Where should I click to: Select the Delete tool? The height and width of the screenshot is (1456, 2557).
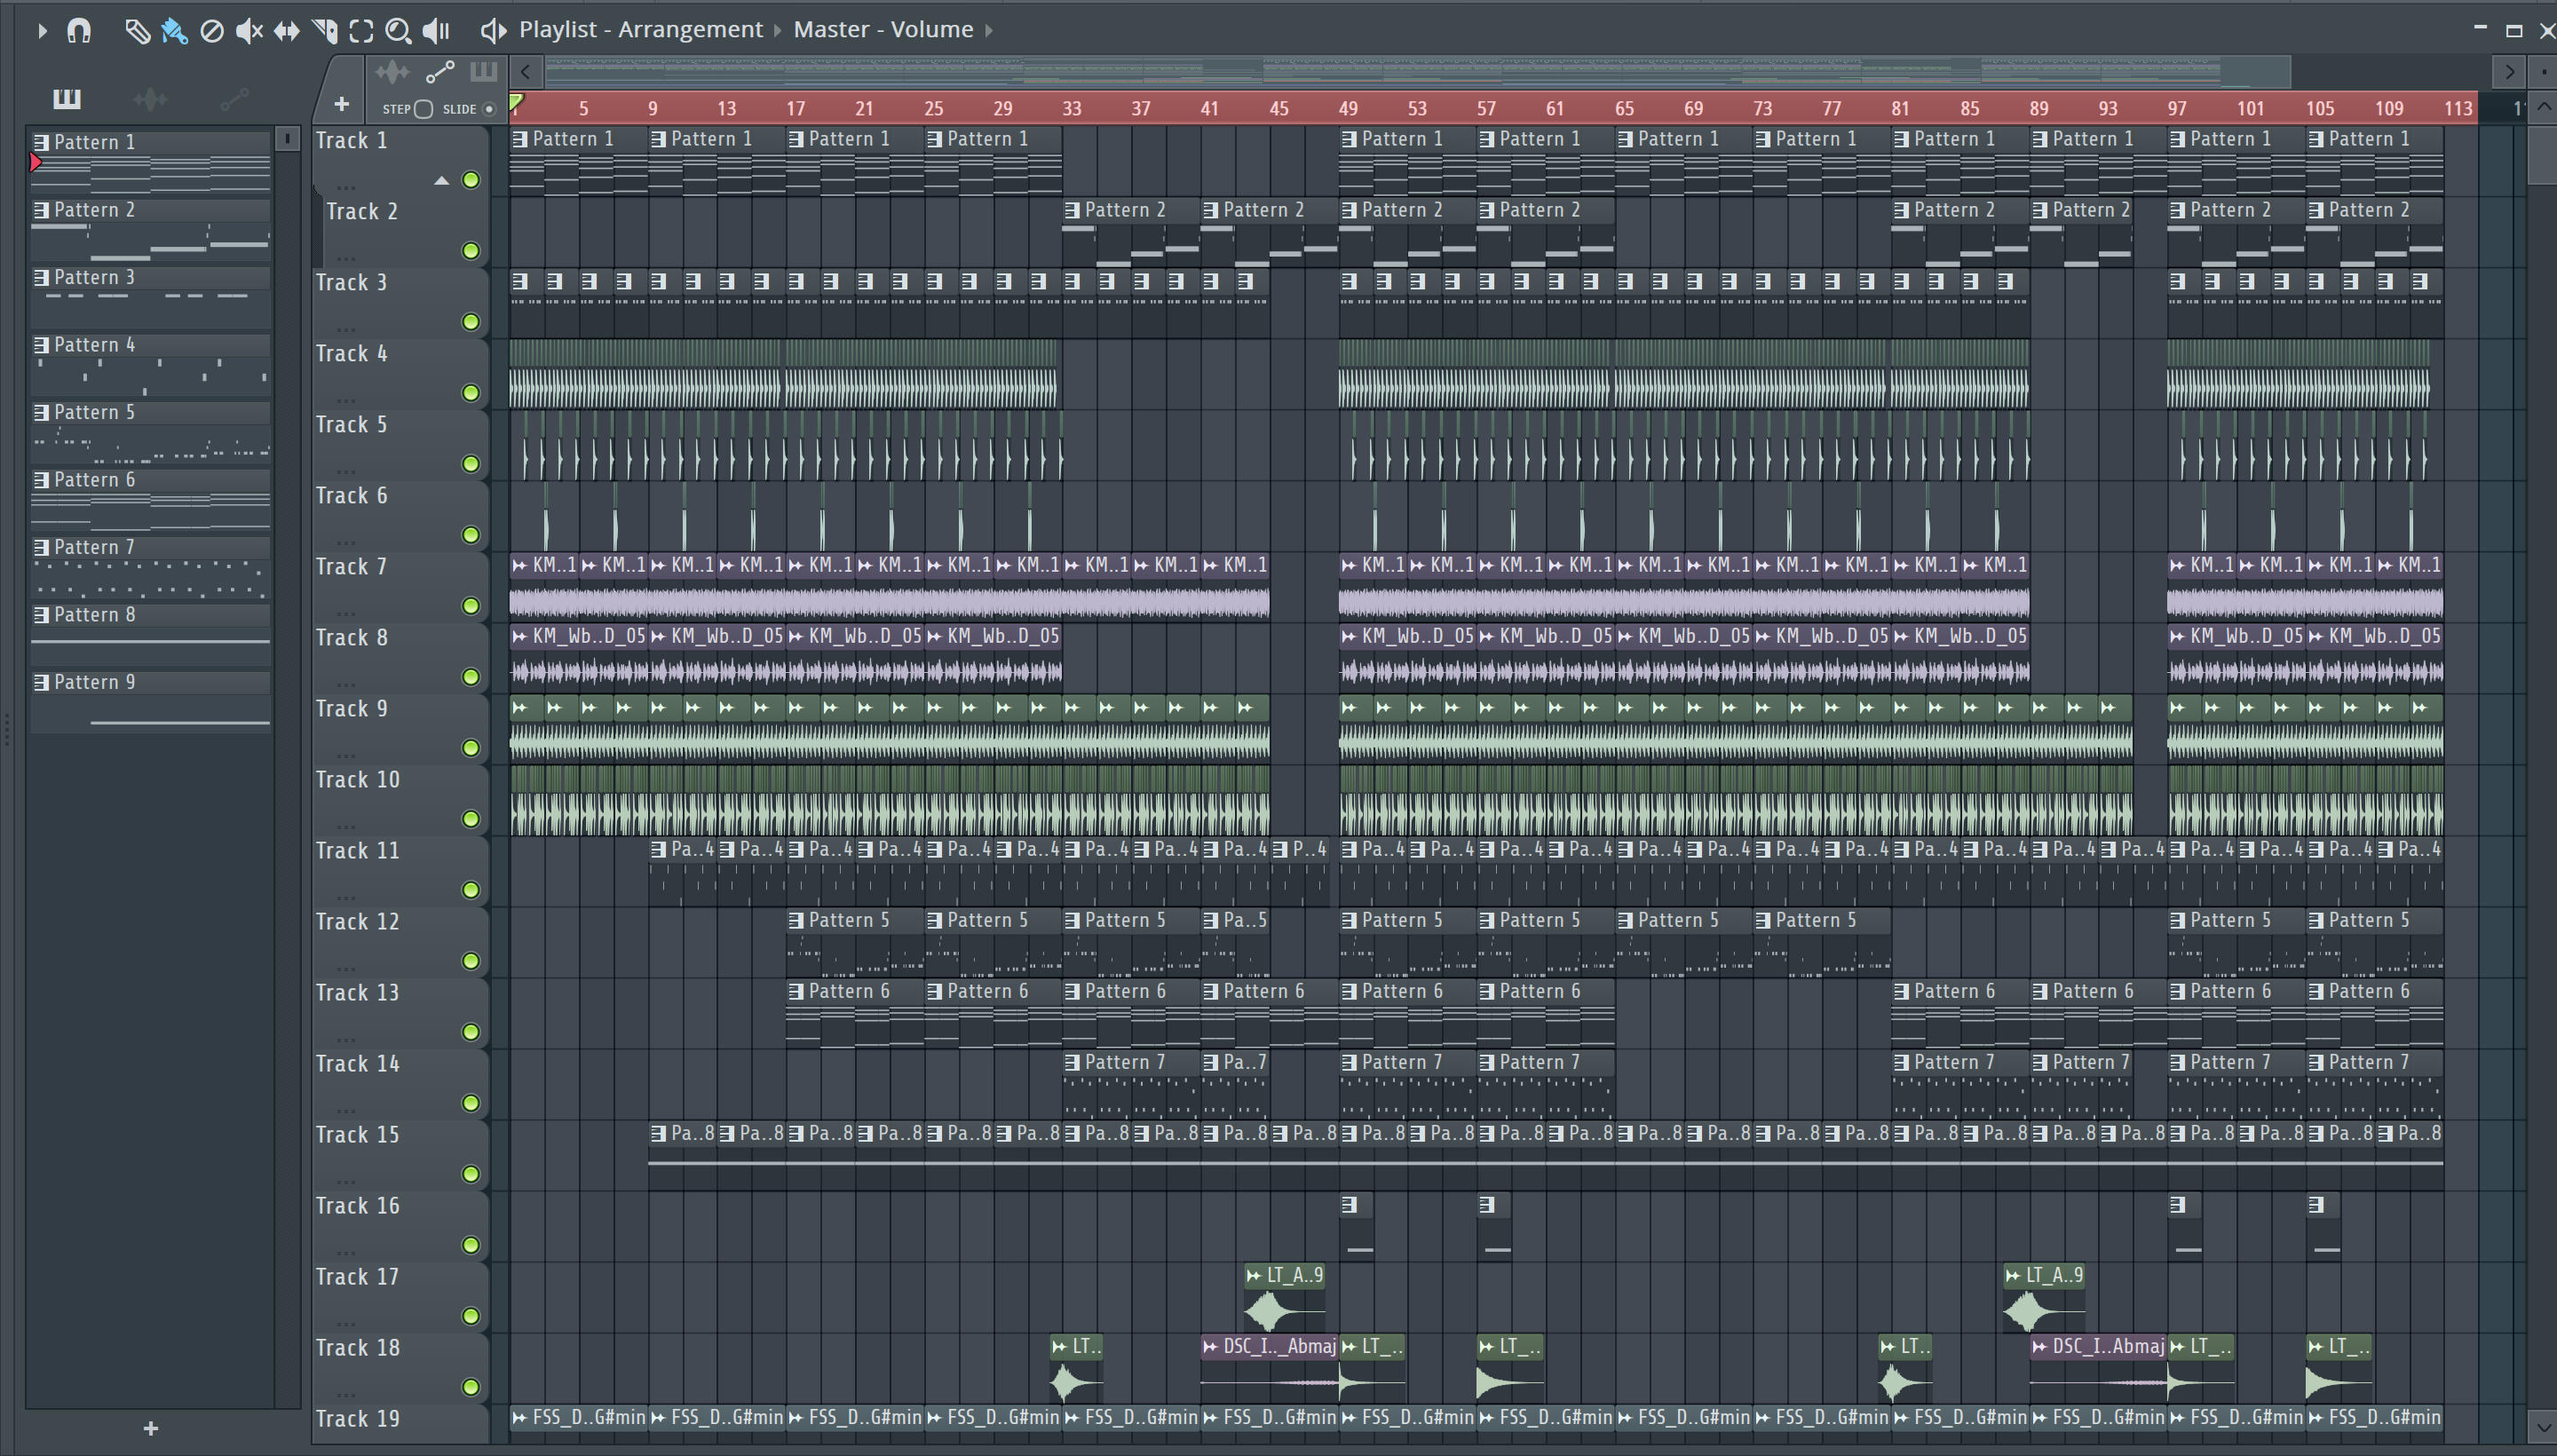click(211, 31)
